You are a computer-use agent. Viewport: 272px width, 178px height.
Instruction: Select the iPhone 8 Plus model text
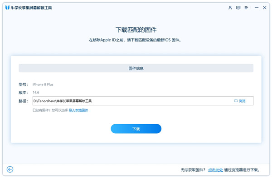(x=43, y=84)
